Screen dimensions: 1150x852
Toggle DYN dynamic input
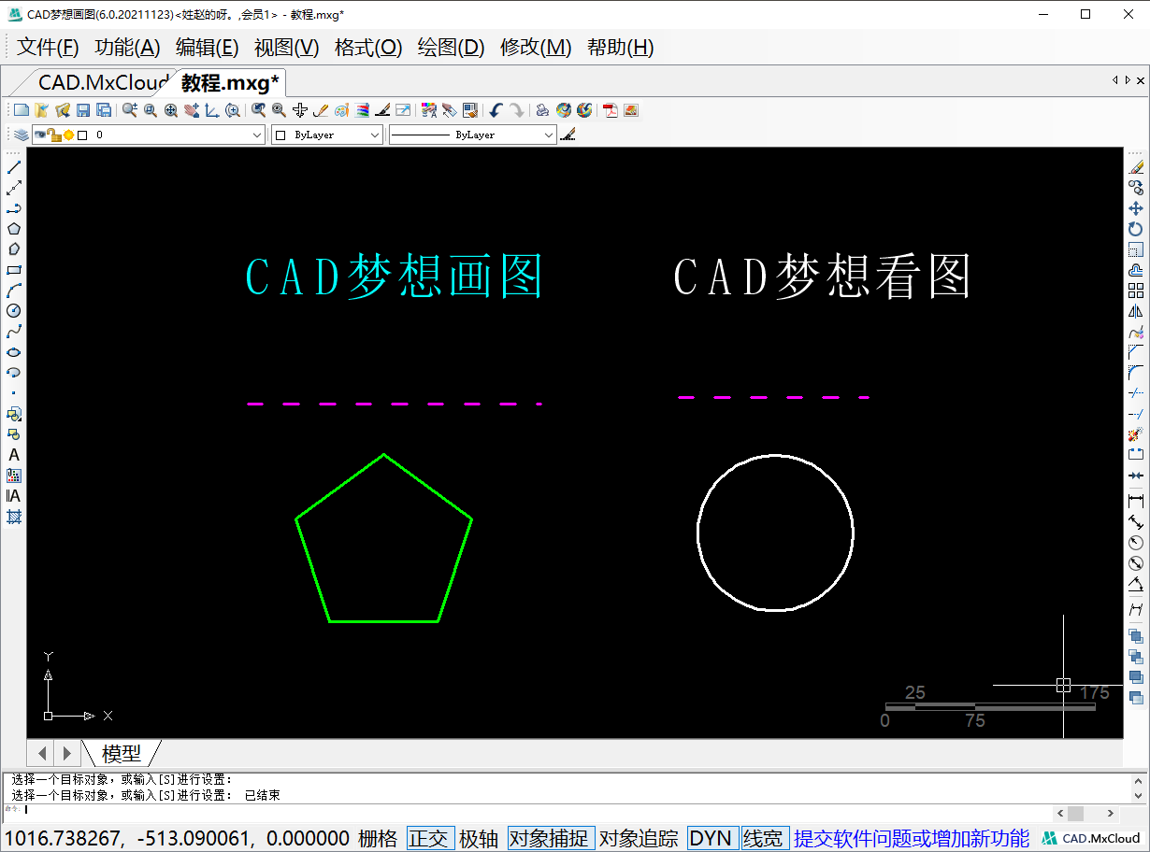pyautogui.click(x=711, y=838)
